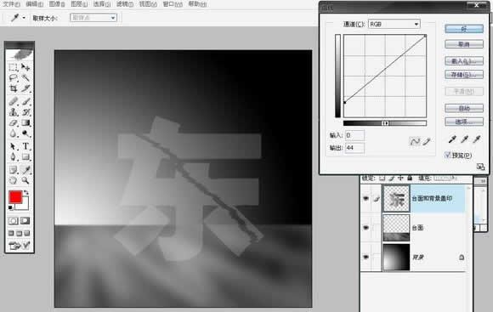
Task: Toggle lock image pixels in Layers panel
Action: coord(391,178)
